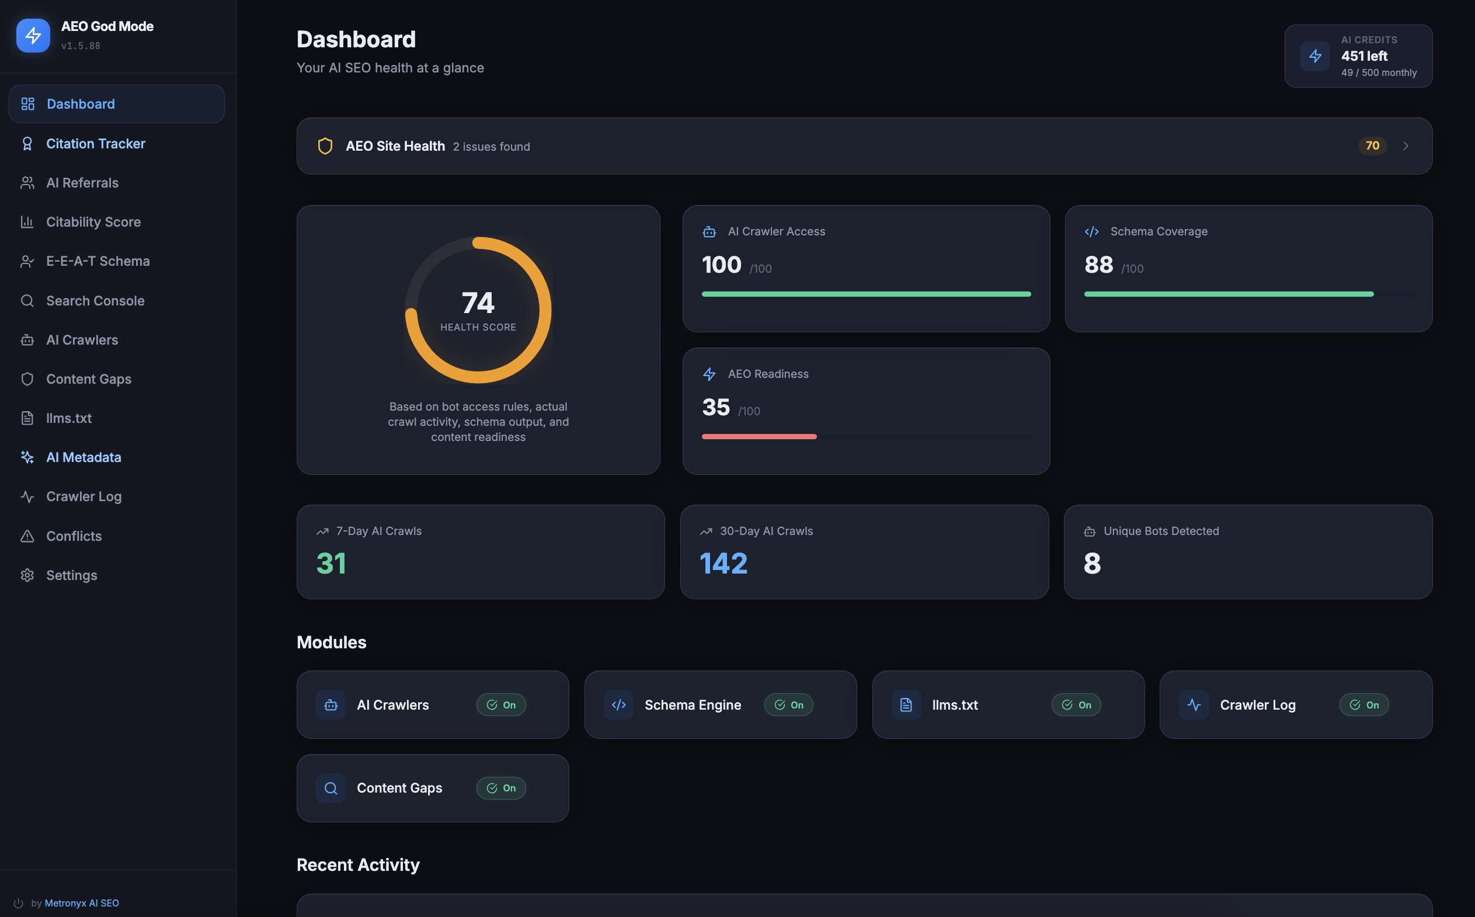
Task: Click the AI Crawlers robot icon in sidebar
Action: click(27, 339)
